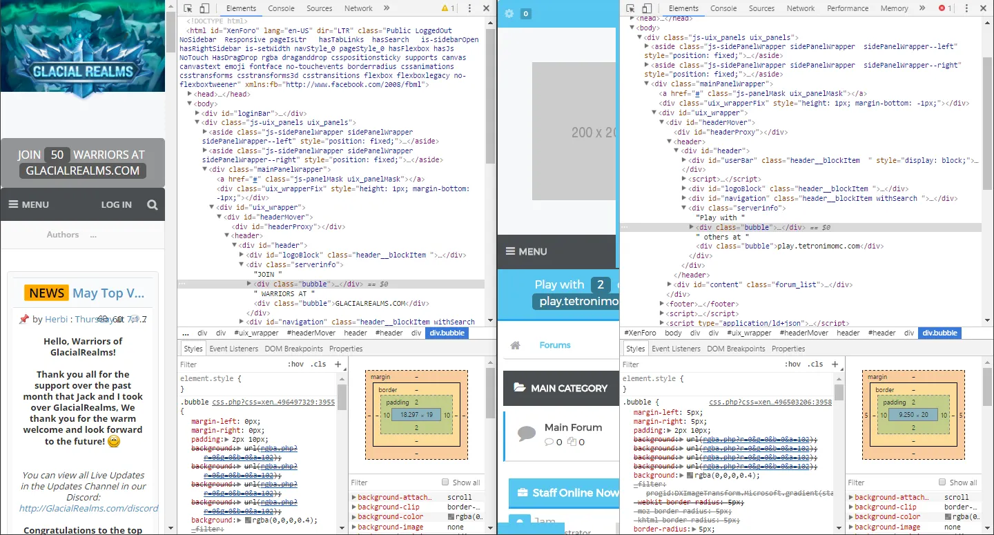
Task: Select #headerMover breadcrumb in left DevTools
Action: click(311, 333)
